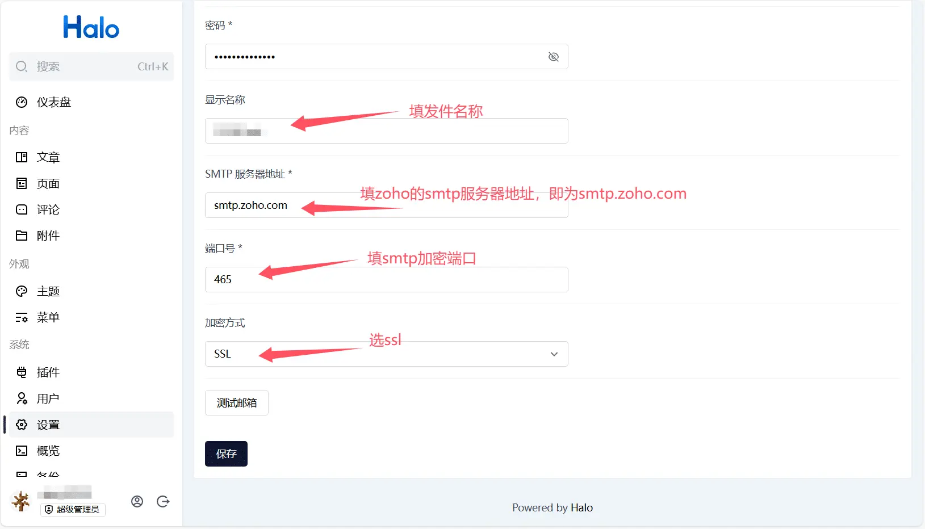The image size is (925, 529).
Task: Open Overview (概览) sidebar entry
Action: [91, 451]
